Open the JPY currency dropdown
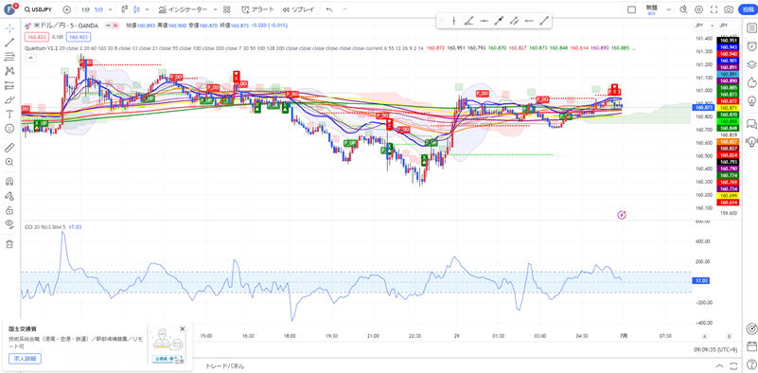This screenshot has height=373, width=758. 705,26
